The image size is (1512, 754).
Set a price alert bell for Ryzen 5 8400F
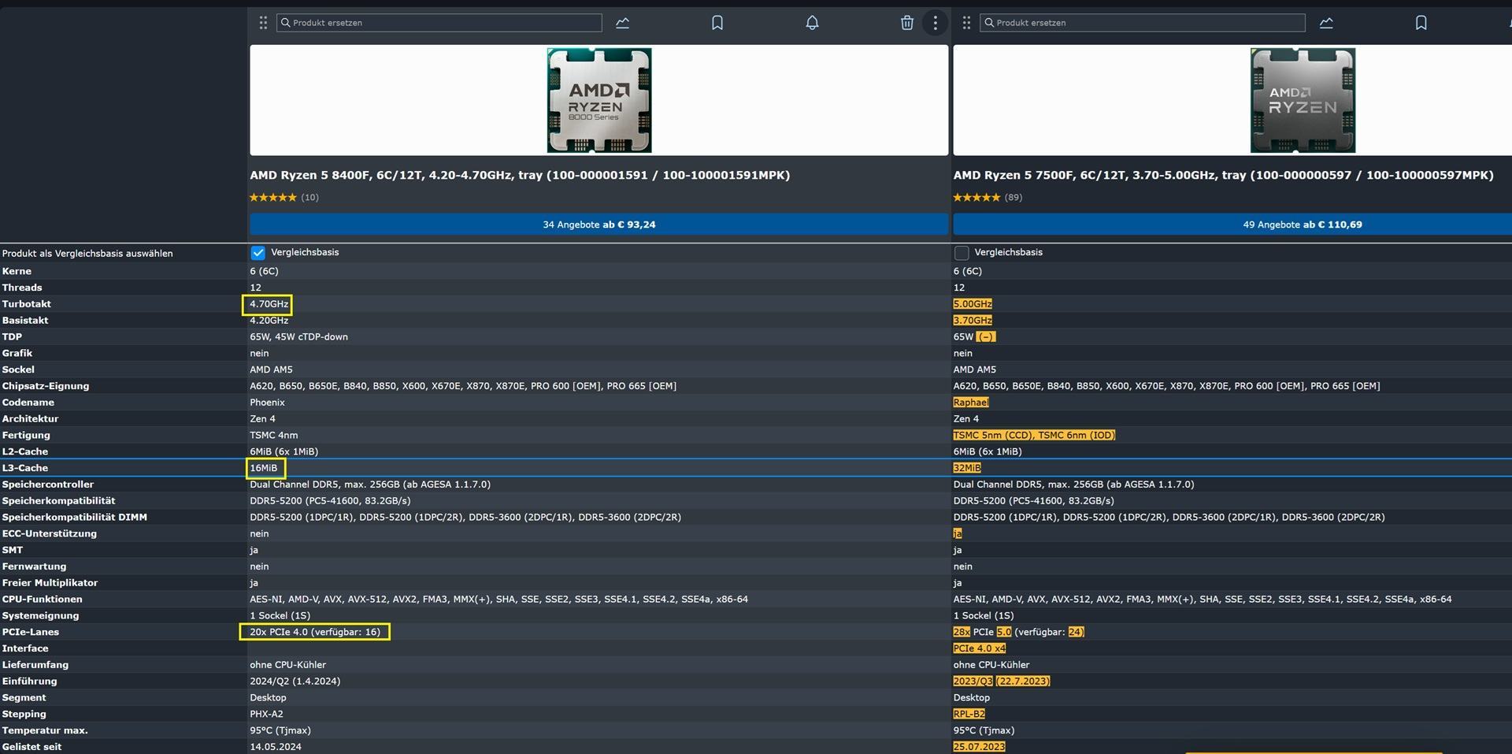pos(812,23)
